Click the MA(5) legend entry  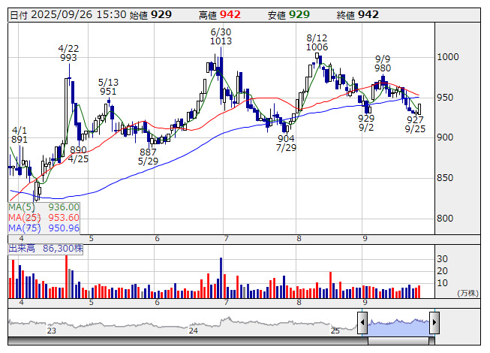point(44,207)
